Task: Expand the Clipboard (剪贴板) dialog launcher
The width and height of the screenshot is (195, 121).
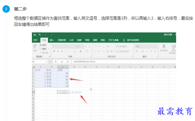Action: (x=50, y=57)
